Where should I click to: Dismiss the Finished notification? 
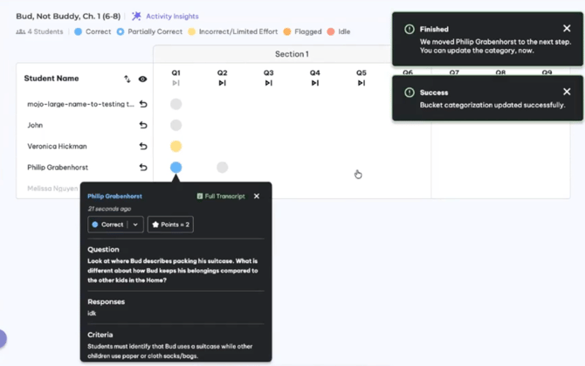click(567, 29)
